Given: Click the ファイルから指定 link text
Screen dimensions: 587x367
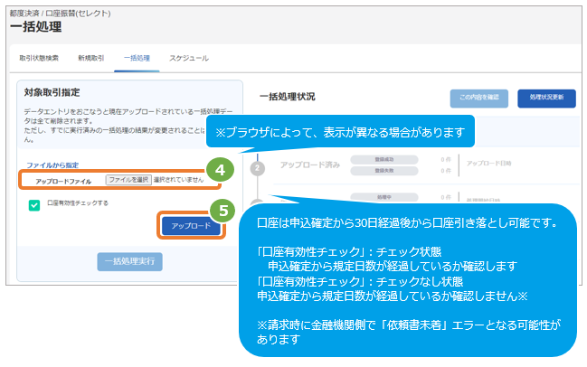Looking at the screenshot, I should 52,165.
